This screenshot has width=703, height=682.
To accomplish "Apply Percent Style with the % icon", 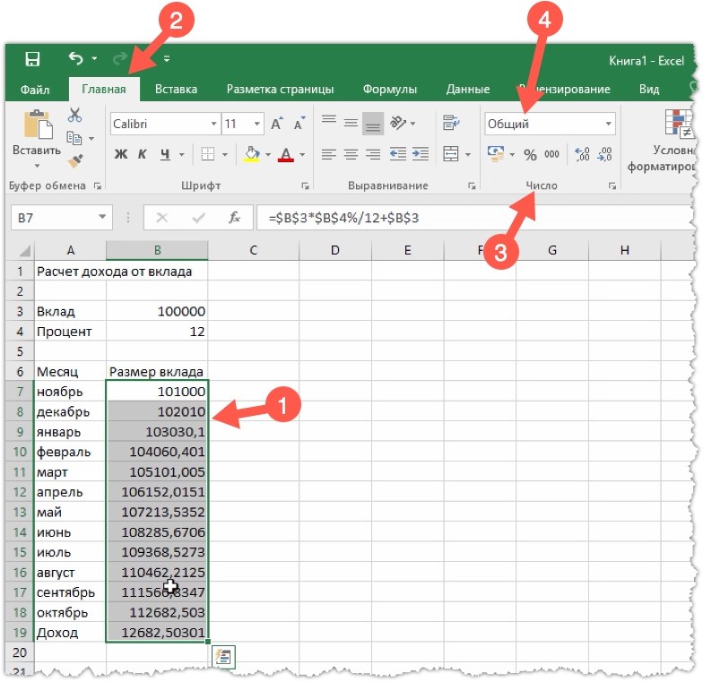I will click(530, 155).
